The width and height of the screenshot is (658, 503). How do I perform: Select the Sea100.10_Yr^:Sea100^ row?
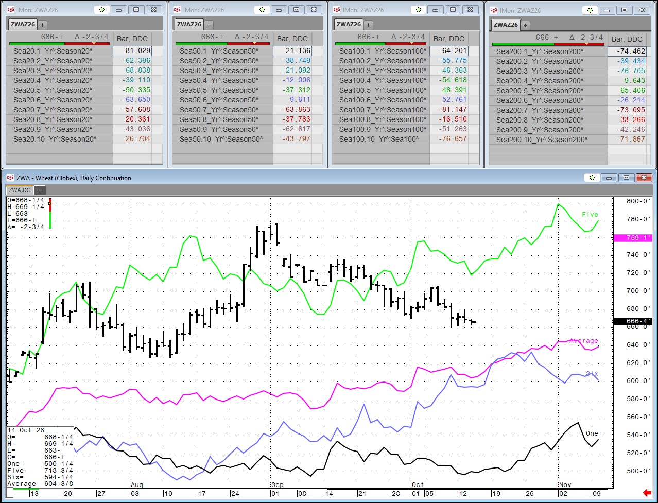382,139
